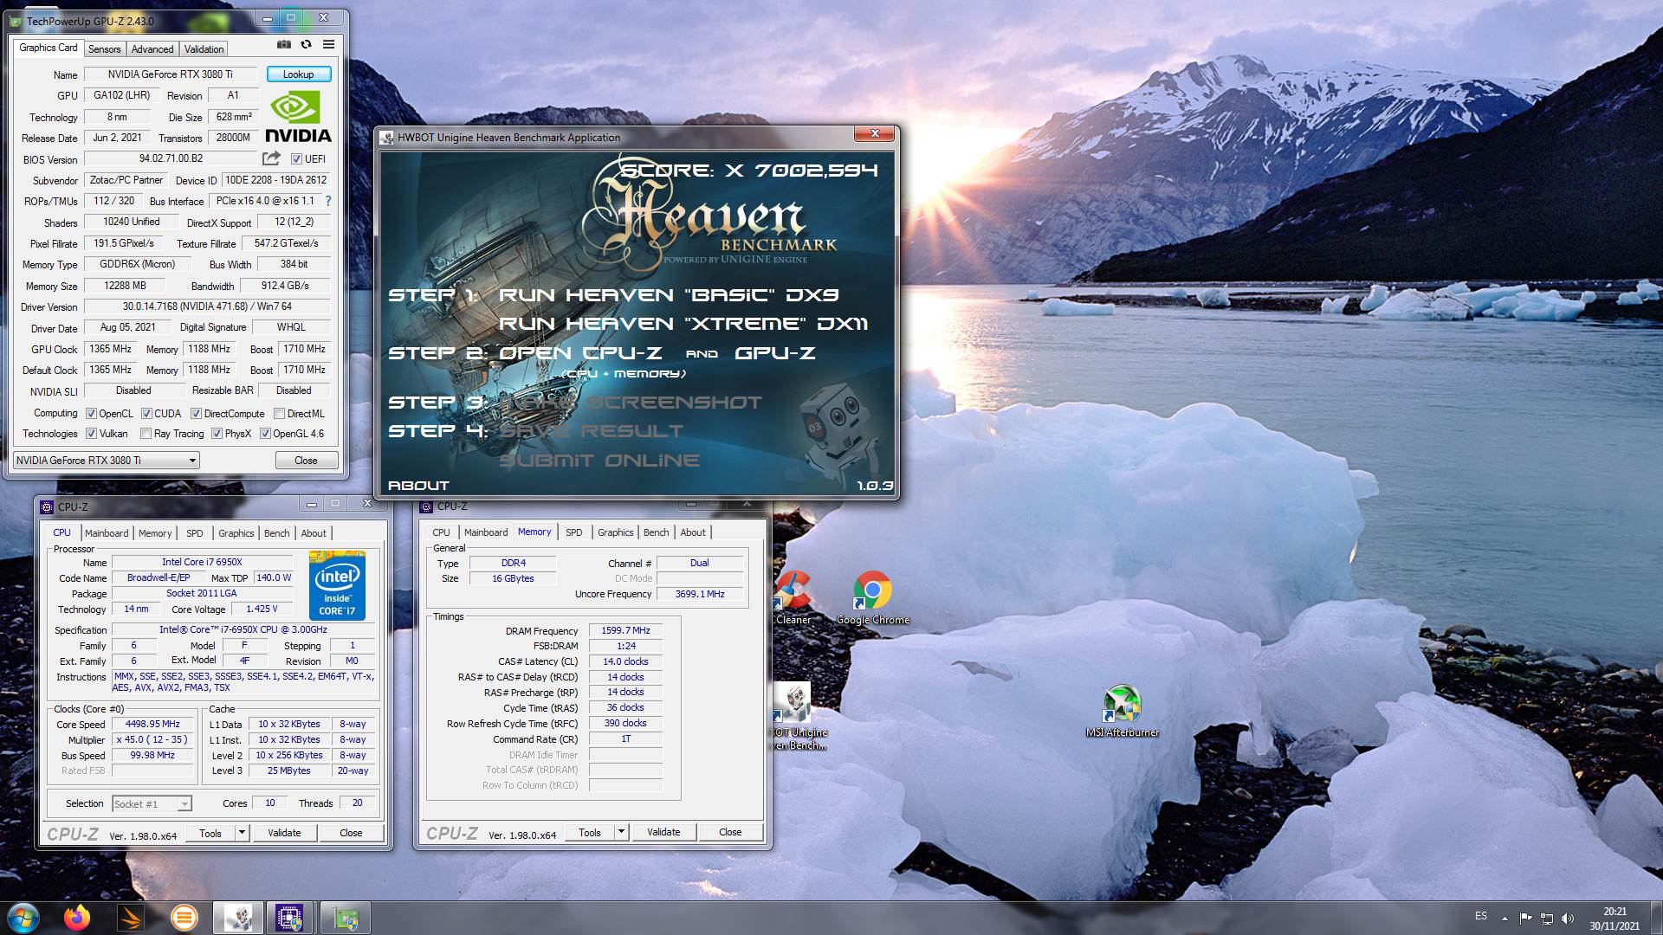Click the GPU-Z title bar icon
The width and height of the screenshot is (1663, 935).
coord(16,21)
